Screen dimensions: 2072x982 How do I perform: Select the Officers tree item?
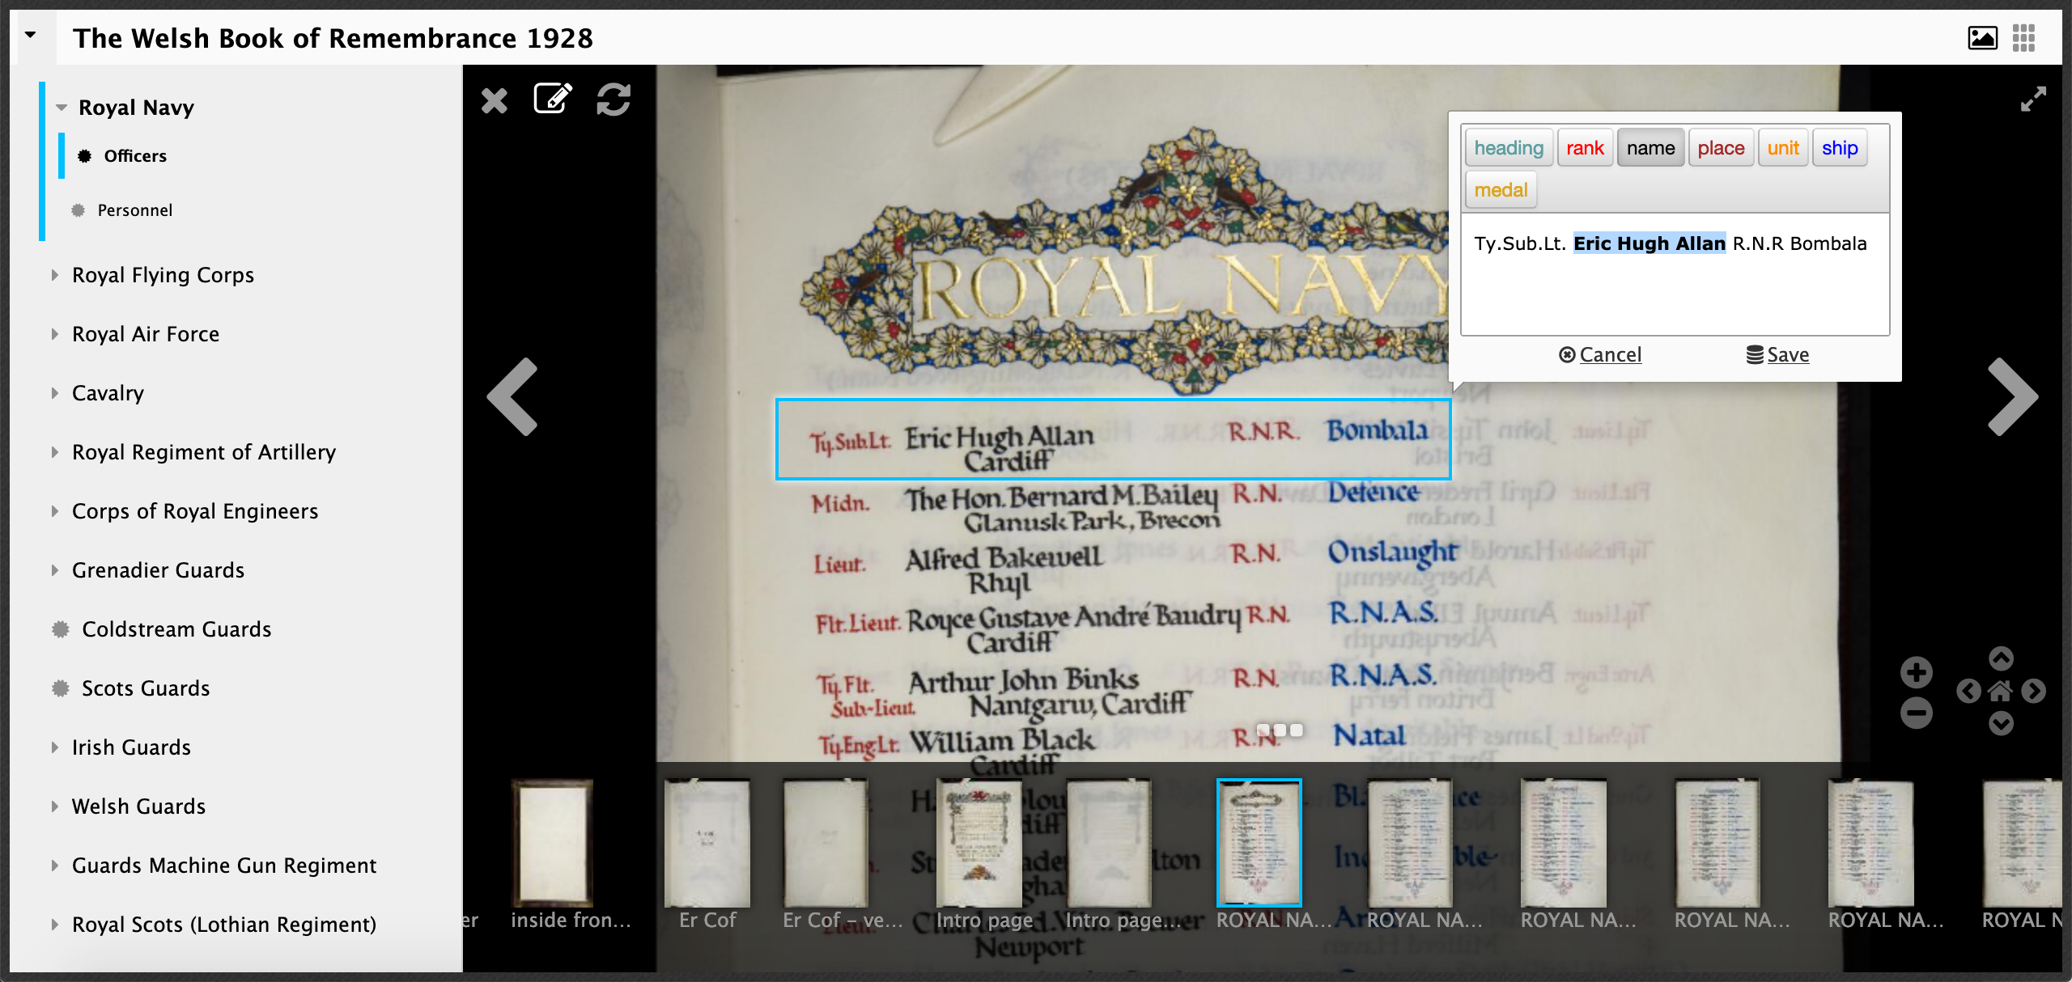tap(135, 156)
